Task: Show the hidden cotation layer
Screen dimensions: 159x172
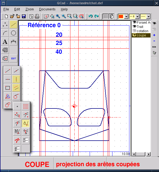Action: [134, 31]
